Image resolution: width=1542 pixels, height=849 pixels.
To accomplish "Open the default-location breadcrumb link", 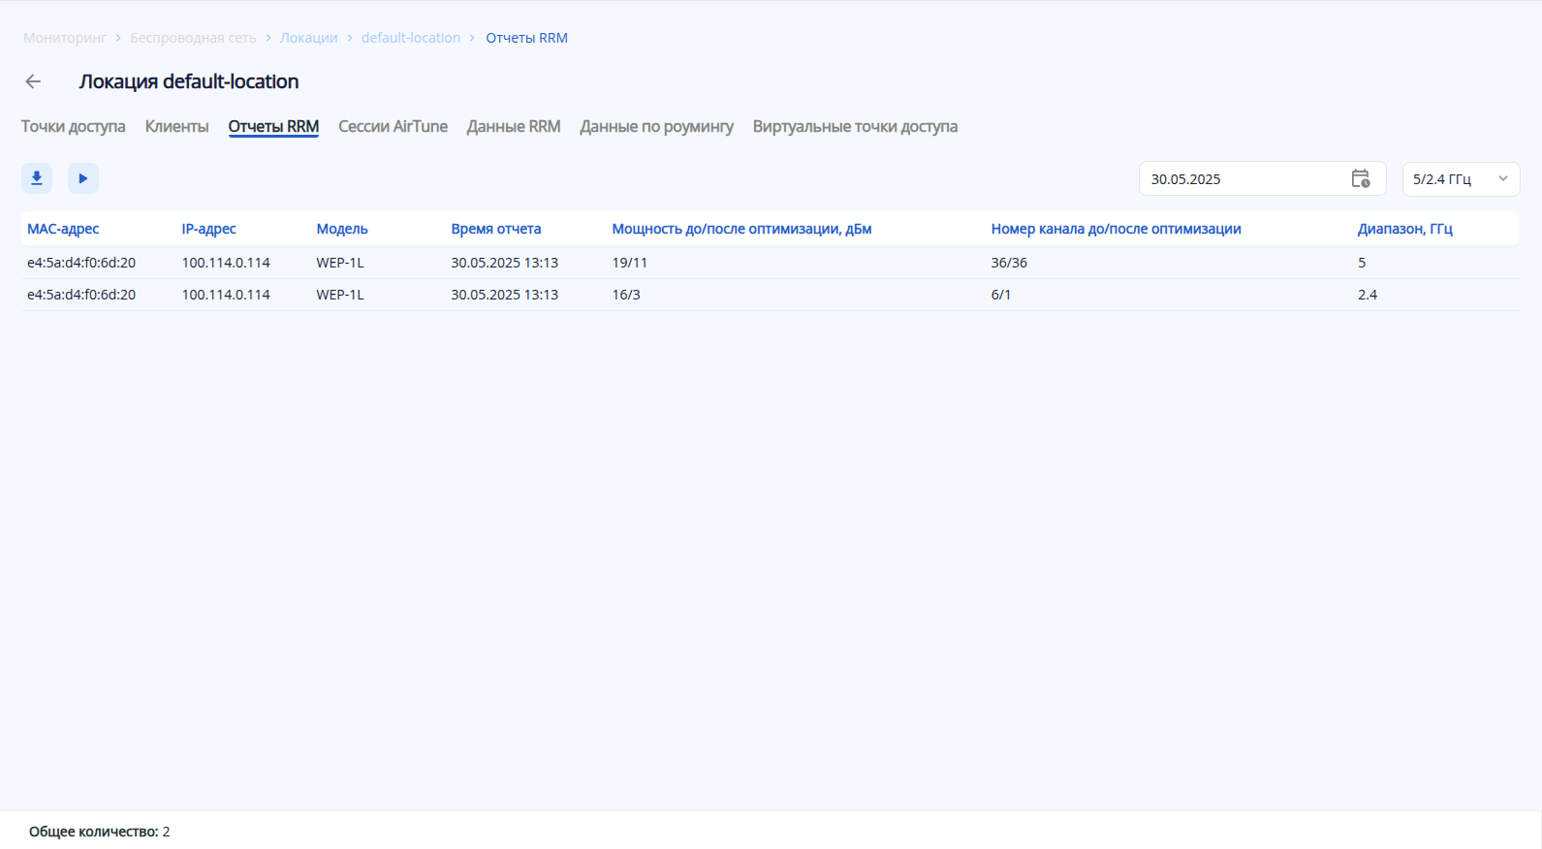I will coord(411,38).
